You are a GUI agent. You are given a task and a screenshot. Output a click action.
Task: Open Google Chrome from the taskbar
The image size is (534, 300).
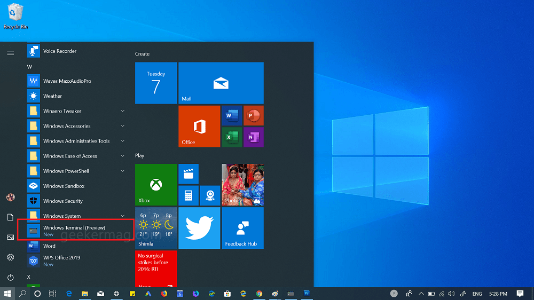click(259, 294)
